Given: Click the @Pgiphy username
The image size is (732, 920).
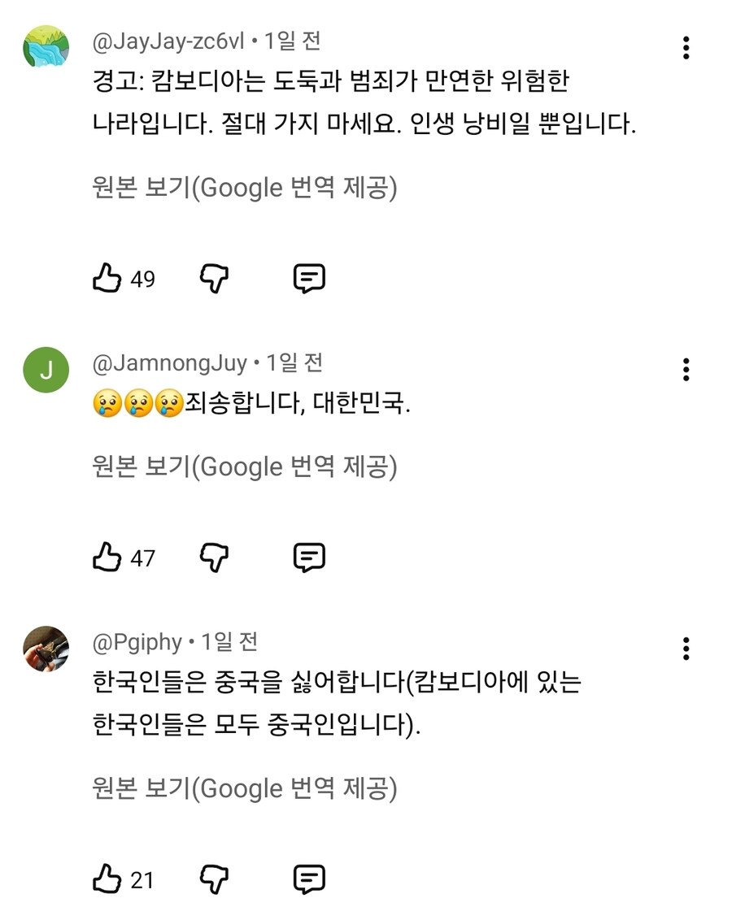Looking at the screenshot, I should 137,642.
